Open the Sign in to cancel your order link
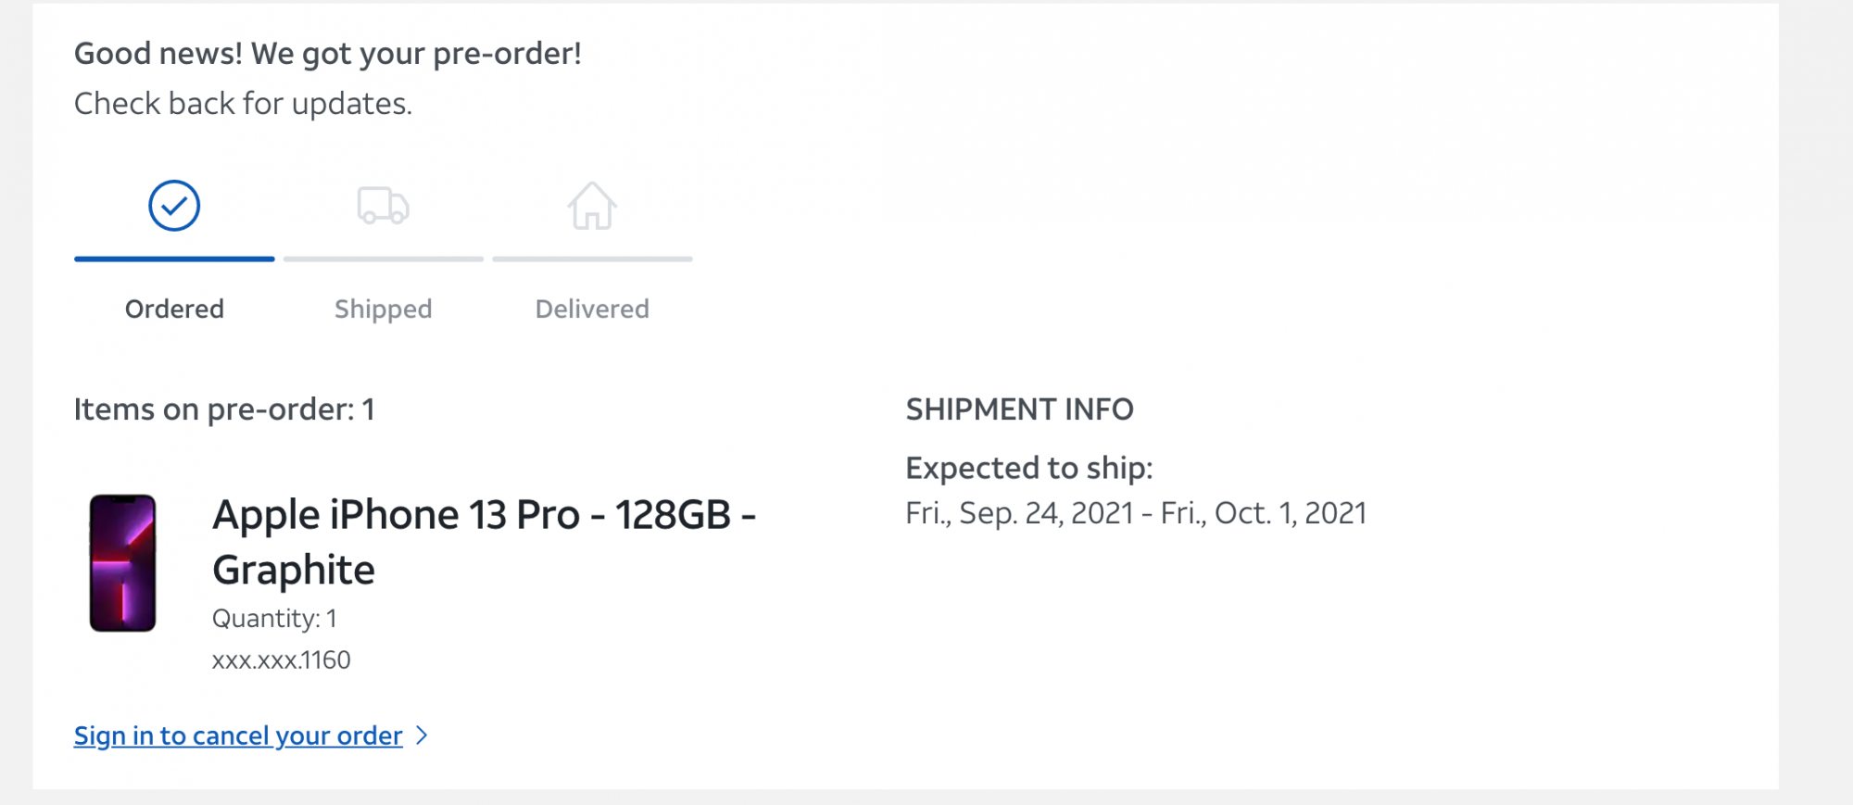The height and width of the screenshot is (805, 1853). point(238,736)
